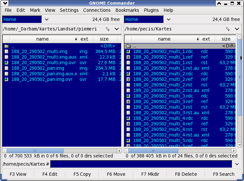244x181 pixels.
Task: Open the Bookmarks menu
Action: [x=127, y=10]
